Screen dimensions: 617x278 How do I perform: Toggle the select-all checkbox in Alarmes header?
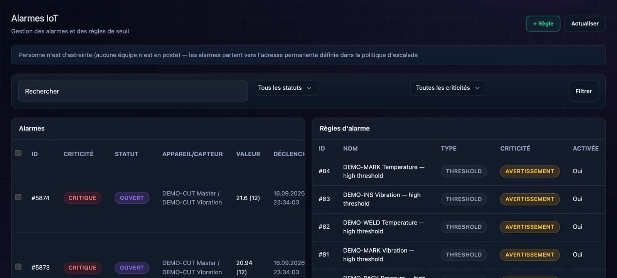(x=18, y=153)
